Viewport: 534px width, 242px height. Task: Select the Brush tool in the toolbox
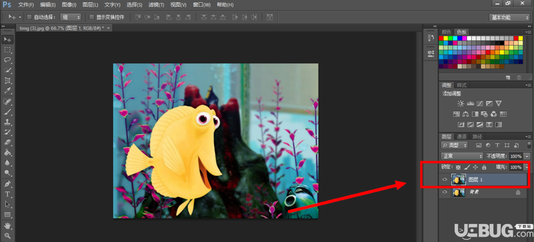(x=7, y=112)
